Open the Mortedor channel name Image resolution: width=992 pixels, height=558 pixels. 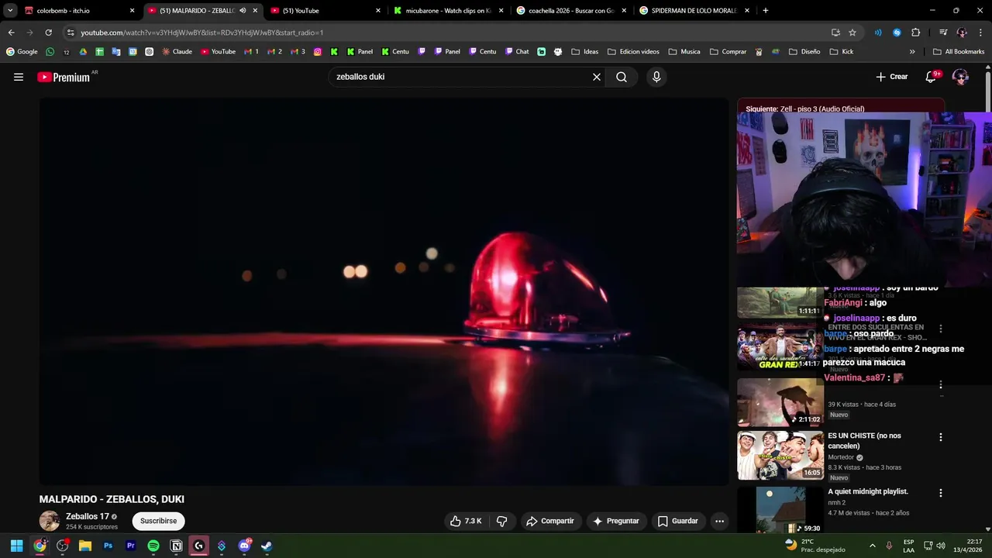pyautogui.click(x=841, y=457)
